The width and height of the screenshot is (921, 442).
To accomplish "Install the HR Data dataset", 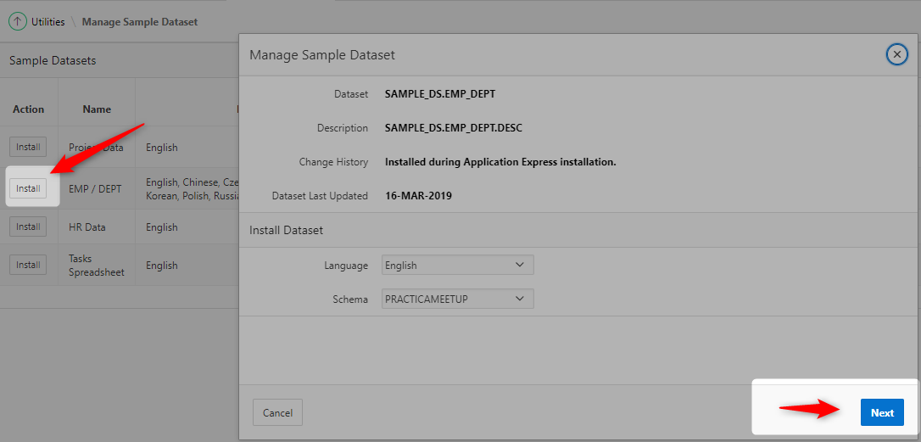I will (28, 227).
